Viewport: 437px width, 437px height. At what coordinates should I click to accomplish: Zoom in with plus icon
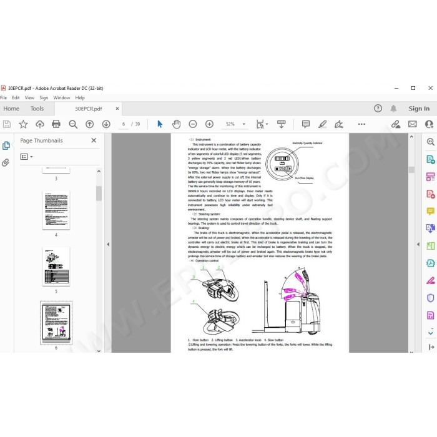(209, 124)
